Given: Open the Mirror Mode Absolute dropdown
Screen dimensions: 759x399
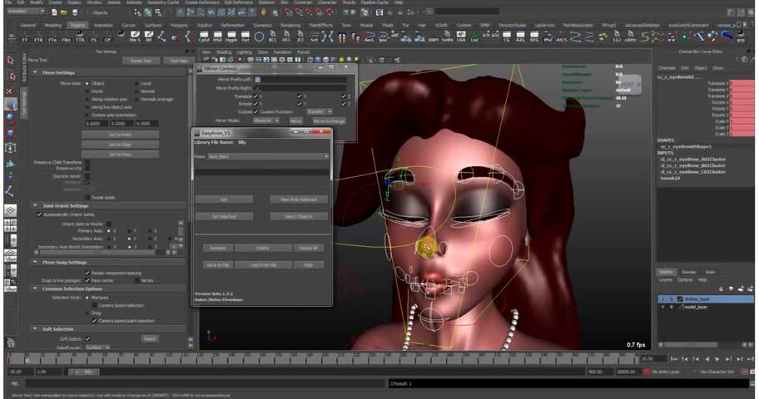Looking at the screenshot, I should click(266, 121).
